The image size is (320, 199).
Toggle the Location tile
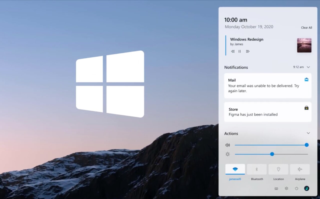[x=278, y=169]
